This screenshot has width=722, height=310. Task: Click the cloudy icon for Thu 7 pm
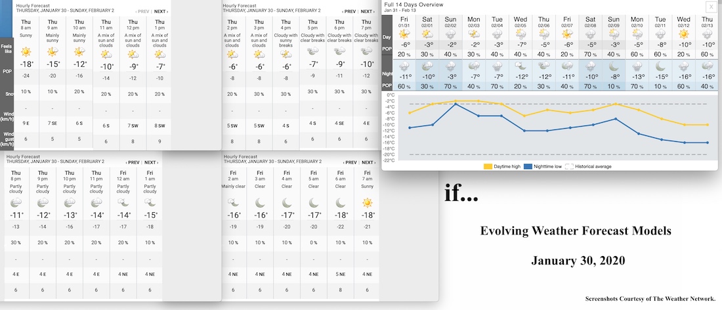pyautogui.click(x=366, y=51)
